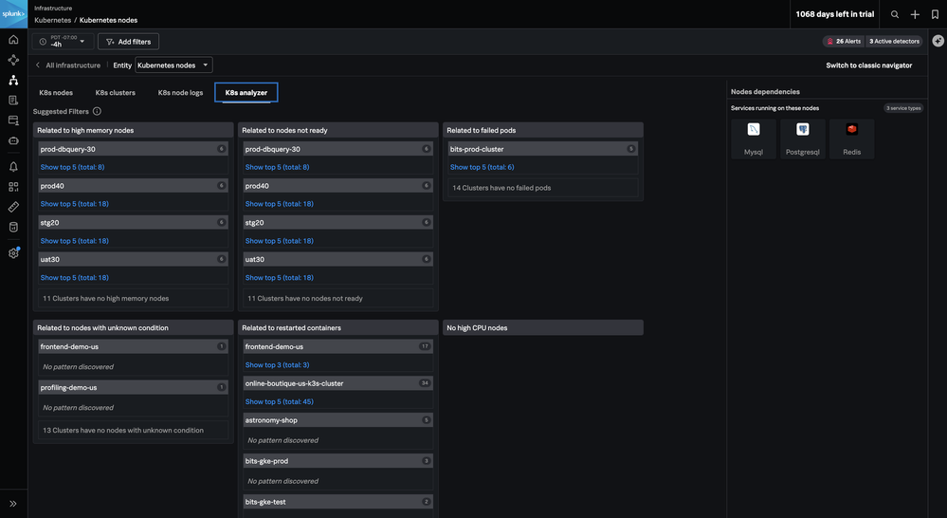Open the Kubernetes nodes entity dropdown

173,65
